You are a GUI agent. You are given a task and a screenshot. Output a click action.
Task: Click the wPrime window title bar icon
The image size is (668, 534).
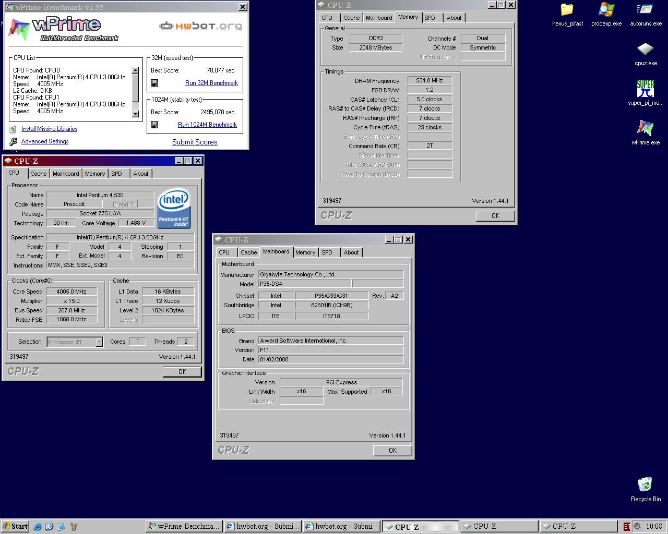point(9,7)
